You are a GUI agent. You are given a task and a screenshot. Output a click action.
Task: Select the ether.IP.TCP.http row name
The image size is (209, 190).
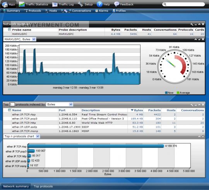point(24,123)
